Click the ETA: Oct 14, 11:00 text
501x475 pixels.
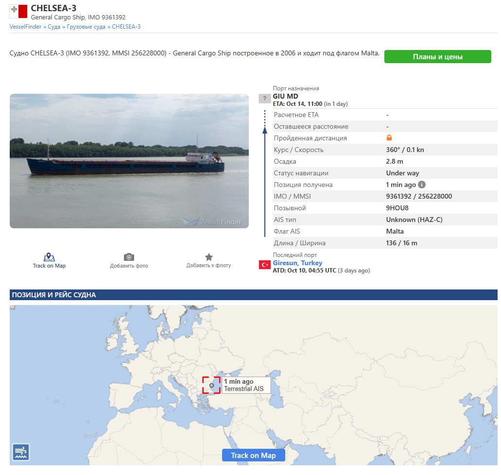pos(297,104)
